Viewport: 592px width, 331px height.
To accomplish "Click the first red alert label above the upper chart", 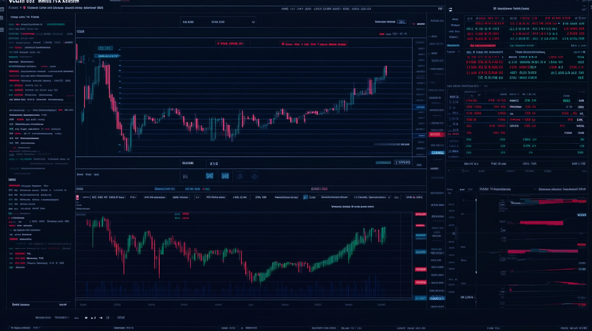I will coord(230,44).
